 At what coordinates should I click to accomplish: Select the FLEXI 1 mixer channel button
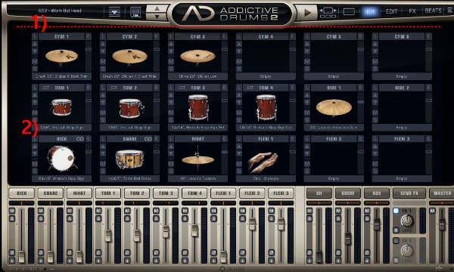coord(223,193)
